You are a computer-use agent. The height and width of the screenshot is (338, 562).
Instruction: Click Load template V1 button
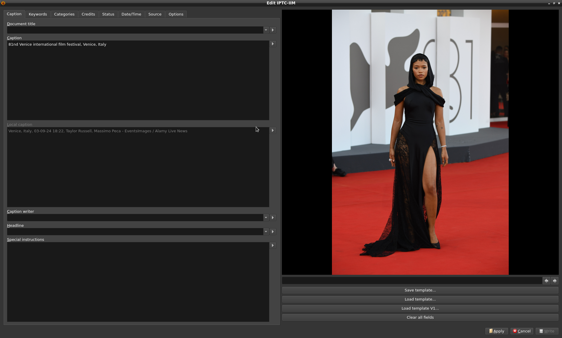point(420,308)
